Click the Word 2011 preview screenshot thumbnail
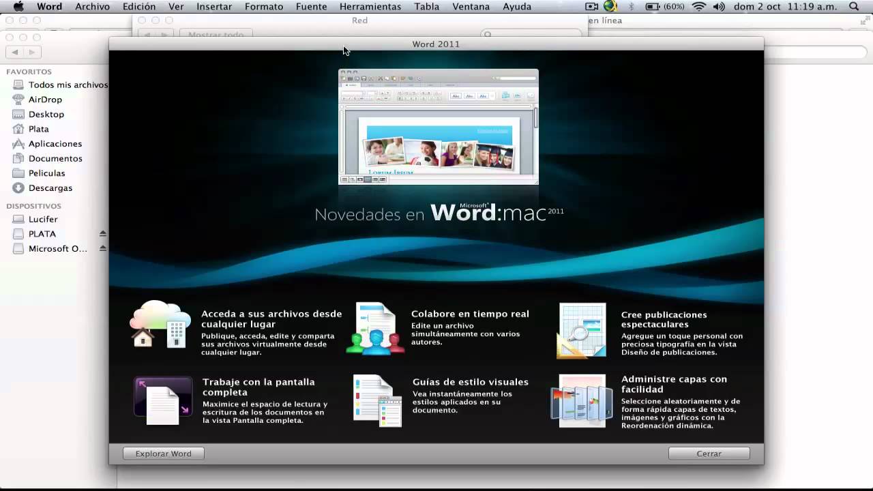Image resolution: width=873 pixels, height=491 pixels. [439, 127]
